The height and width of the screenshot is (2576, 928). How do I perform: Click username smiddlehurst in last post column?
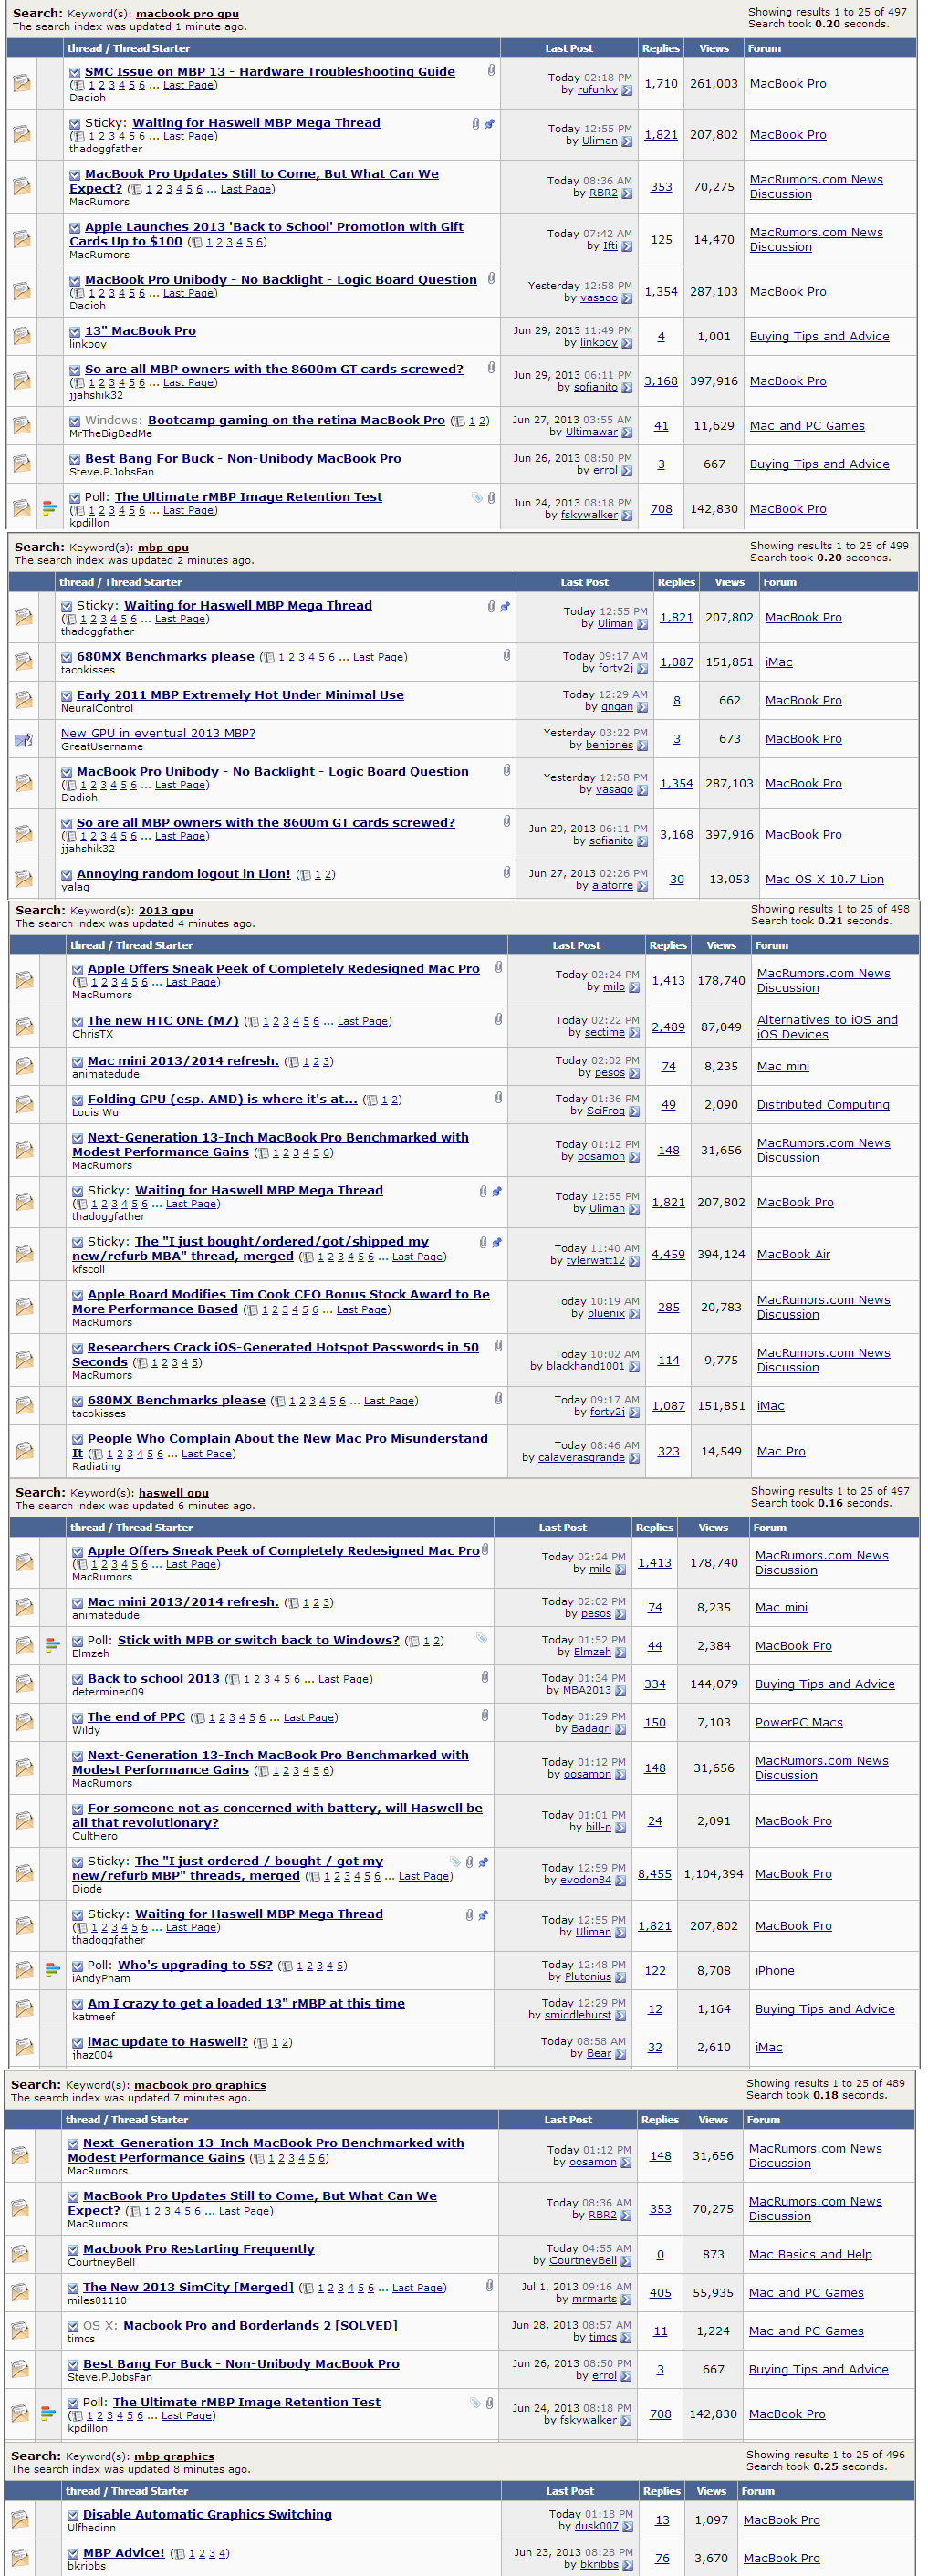click(578, 2015)
